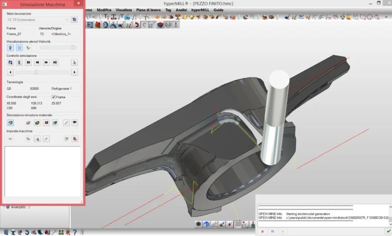This screenshot has width=392, height=236.
Task: Click the blue spiral toolbar icon
Action: click(90, 25)
